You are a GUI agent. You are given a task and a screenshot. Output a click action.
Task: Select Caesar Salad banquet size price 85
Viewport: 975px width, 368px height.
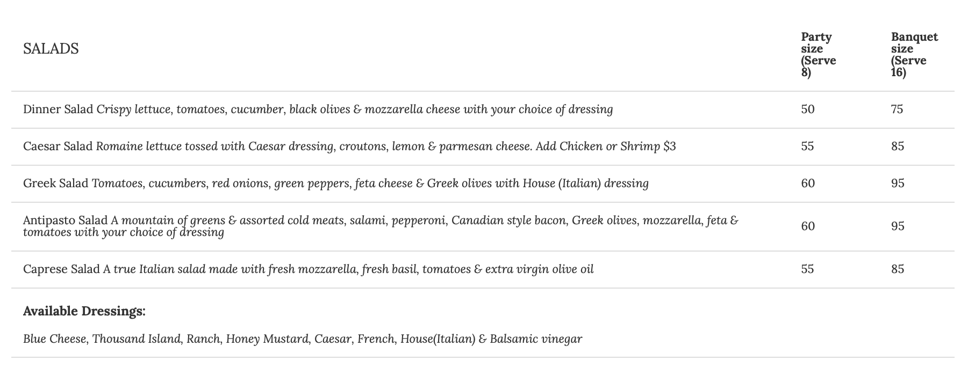[897, 146]
